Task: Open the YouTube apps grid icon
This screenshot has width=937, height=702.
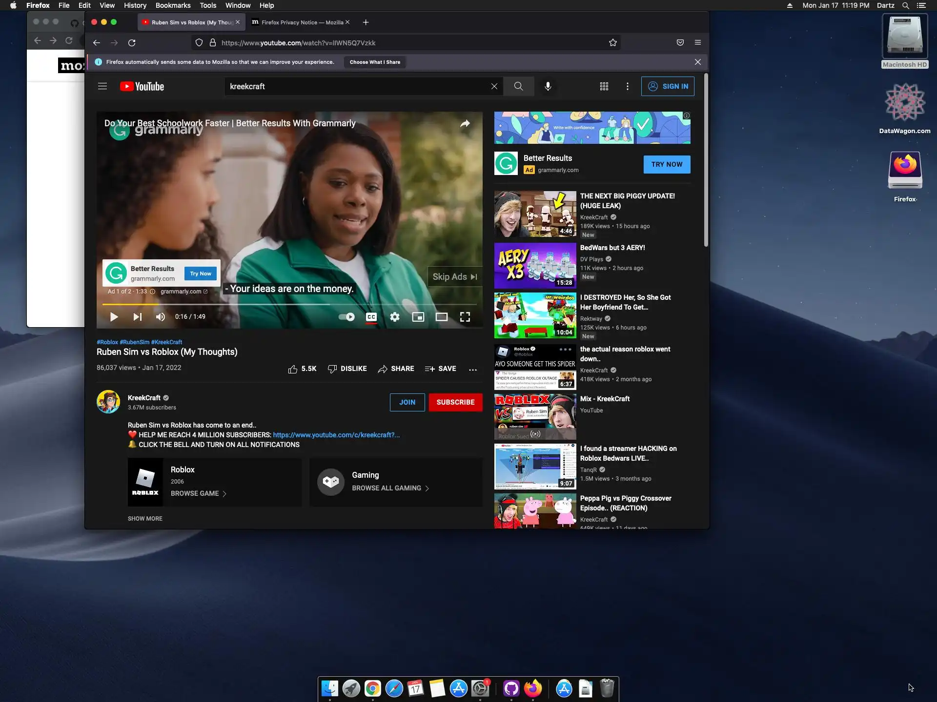Action: coord(604,86)
